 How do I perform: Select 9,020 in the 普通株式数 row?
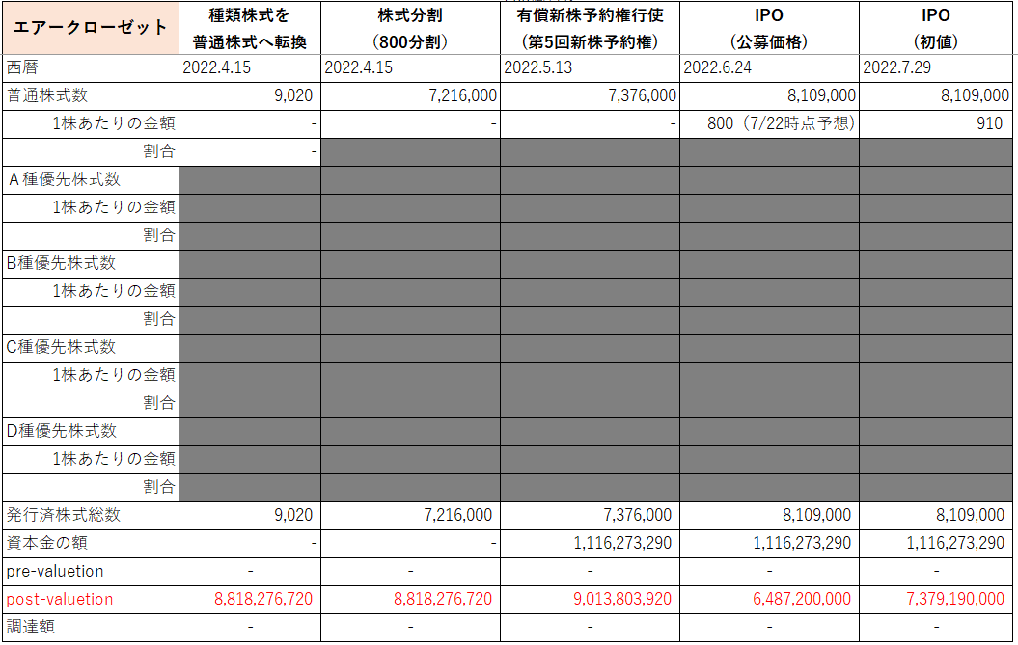click(293, 95)
